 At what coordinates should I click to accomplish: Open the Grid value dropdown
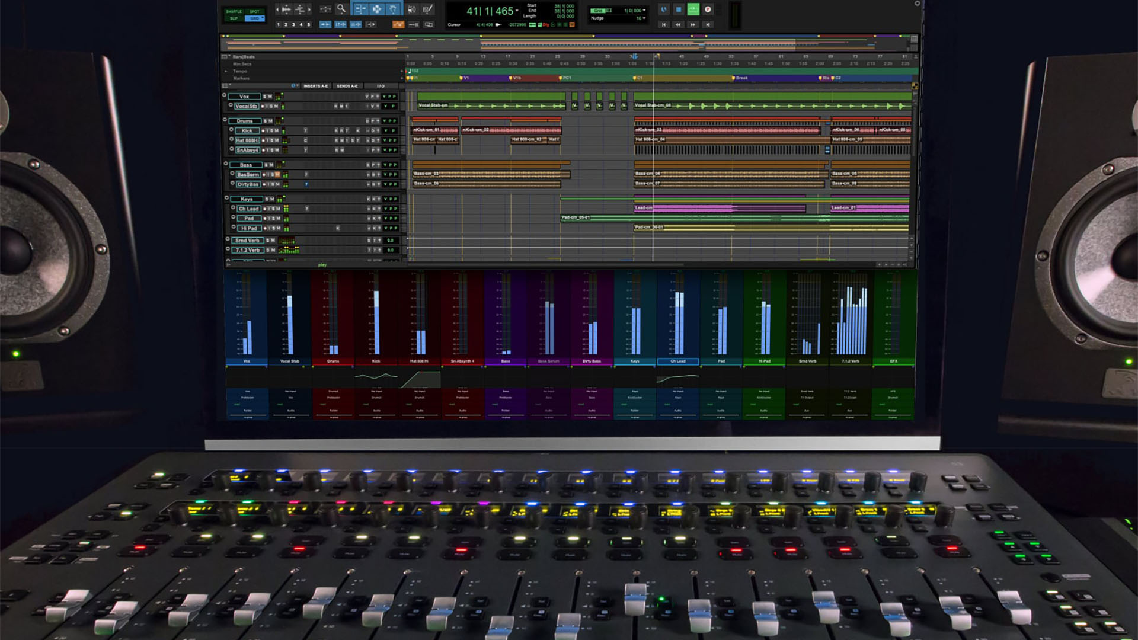pyautogui.click(x=644, y=11)
